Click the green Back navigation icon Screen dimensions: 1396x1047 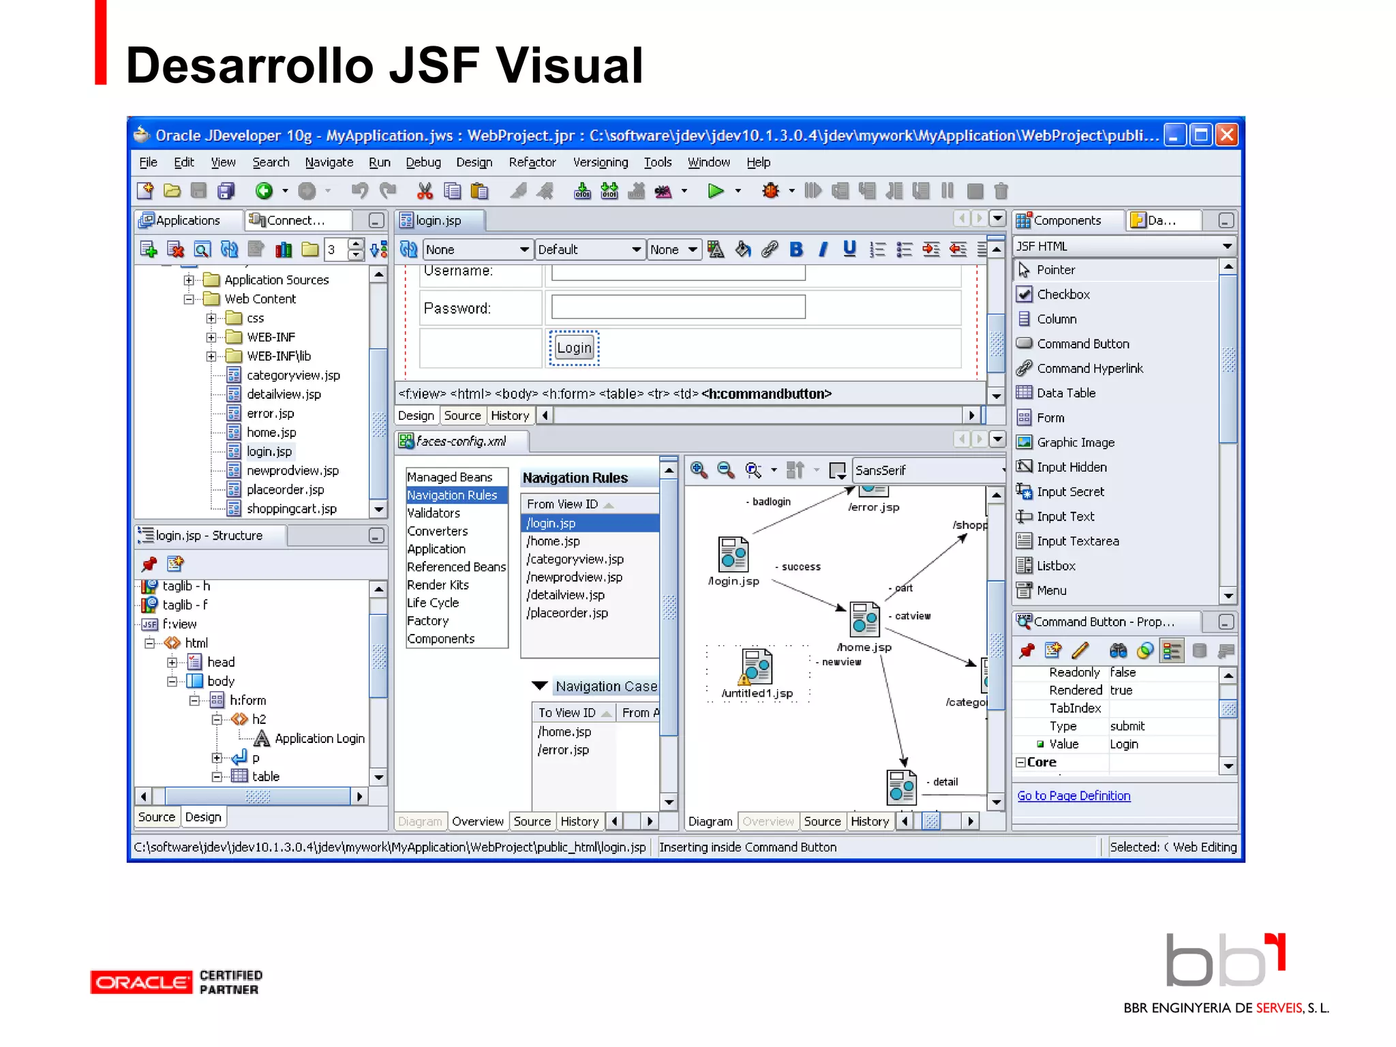tap(264, 192)
